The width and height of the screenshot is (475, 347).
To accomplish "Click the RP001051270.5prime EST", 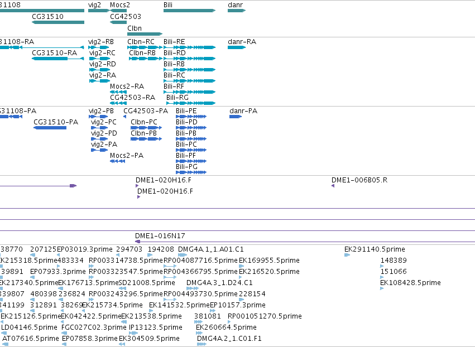I will pos(229,322).
